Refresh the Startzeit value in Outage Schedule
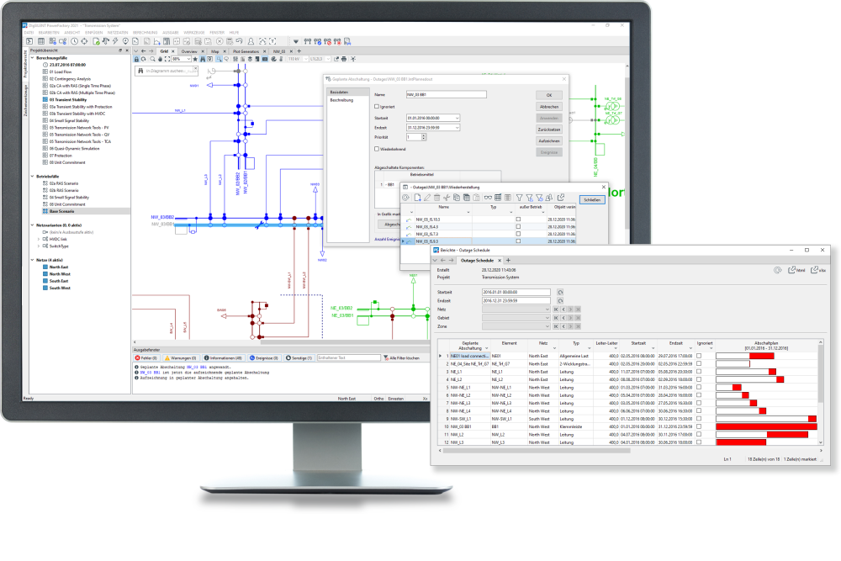841x561 pixels. coord(560,293)
